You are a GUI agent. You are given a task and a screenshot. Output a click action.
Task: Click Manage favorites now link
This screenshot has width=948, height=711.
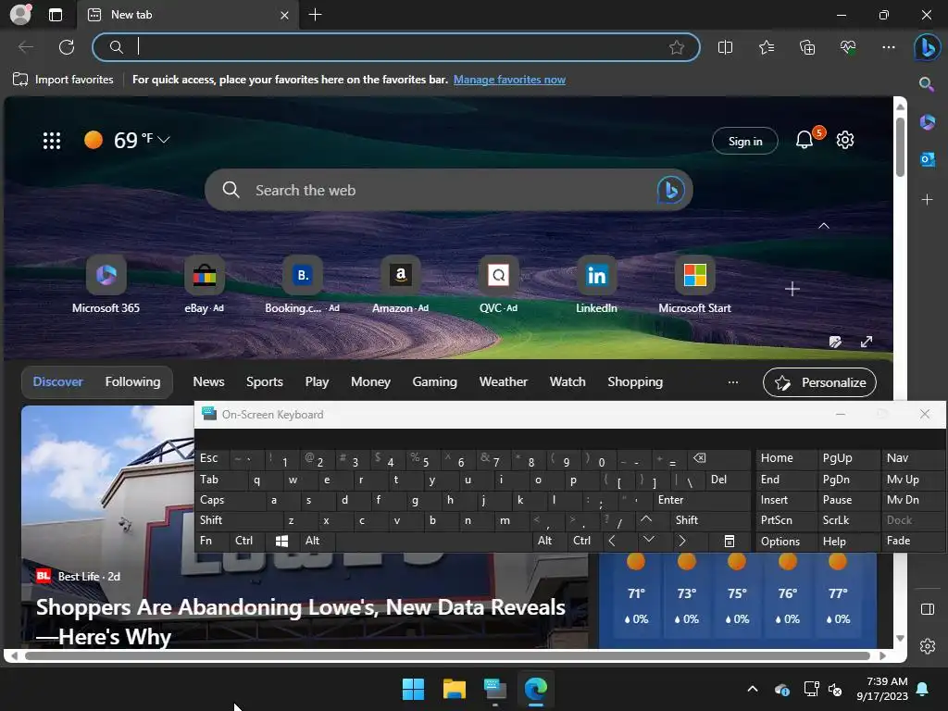click(x=509, y=80)
